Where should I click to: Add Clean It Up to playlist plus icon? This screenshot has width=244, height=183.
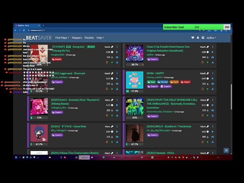click(207, 63)
